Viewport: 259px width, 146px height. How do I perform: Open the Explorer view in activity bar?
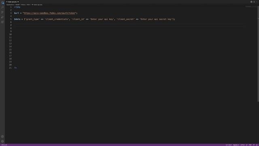click(x=3, y=2)
